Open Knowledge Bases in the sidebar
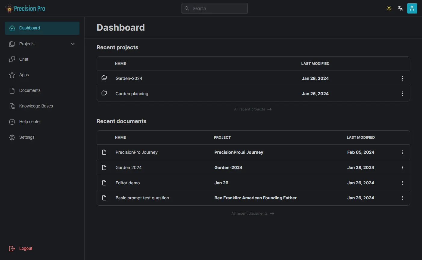Image resolution: width=422 pixels, height=260 pixels. coord(36,106)
